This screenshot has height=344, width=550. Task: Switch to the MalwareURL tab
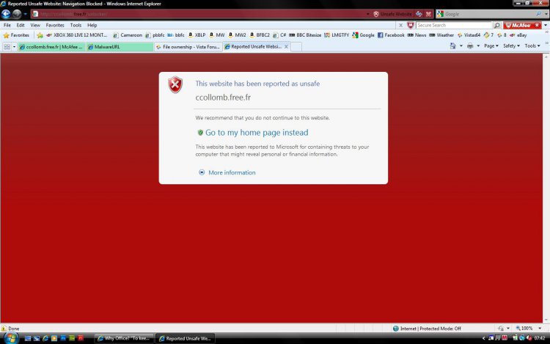(120, 47)
